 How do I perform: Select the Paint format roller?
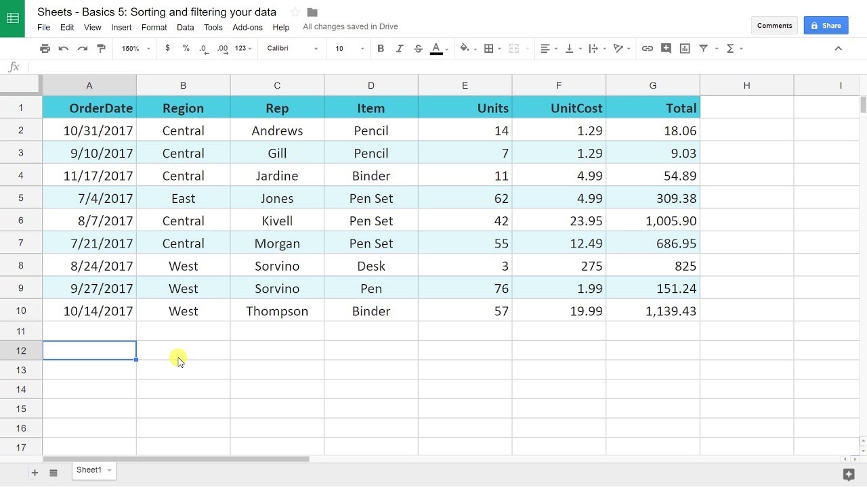[102, 49]
